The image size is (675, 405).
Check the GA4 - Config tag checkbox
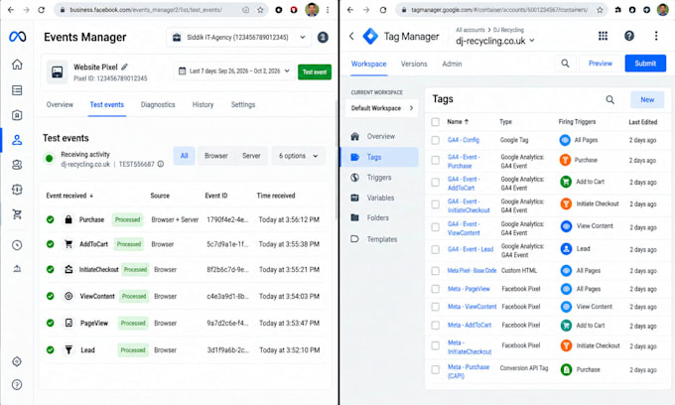coord(435,140)
